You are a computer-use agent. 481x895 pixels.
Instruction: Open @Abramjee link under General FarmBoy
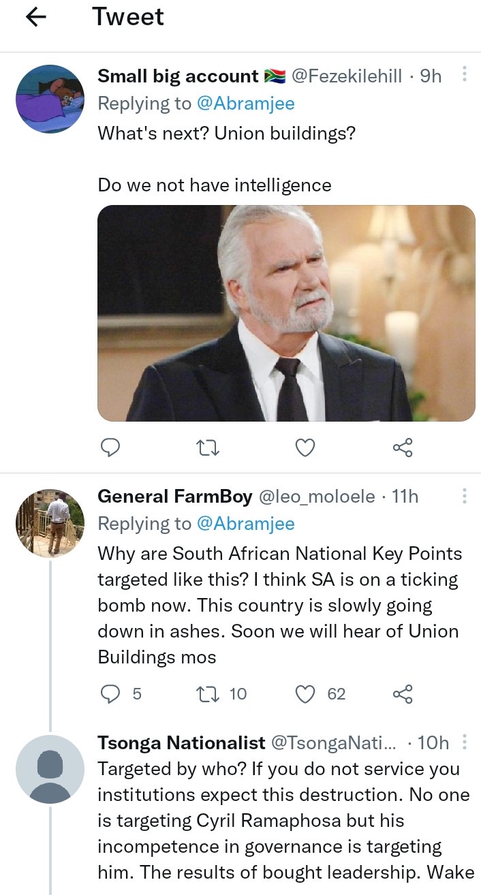pos(246,523)
